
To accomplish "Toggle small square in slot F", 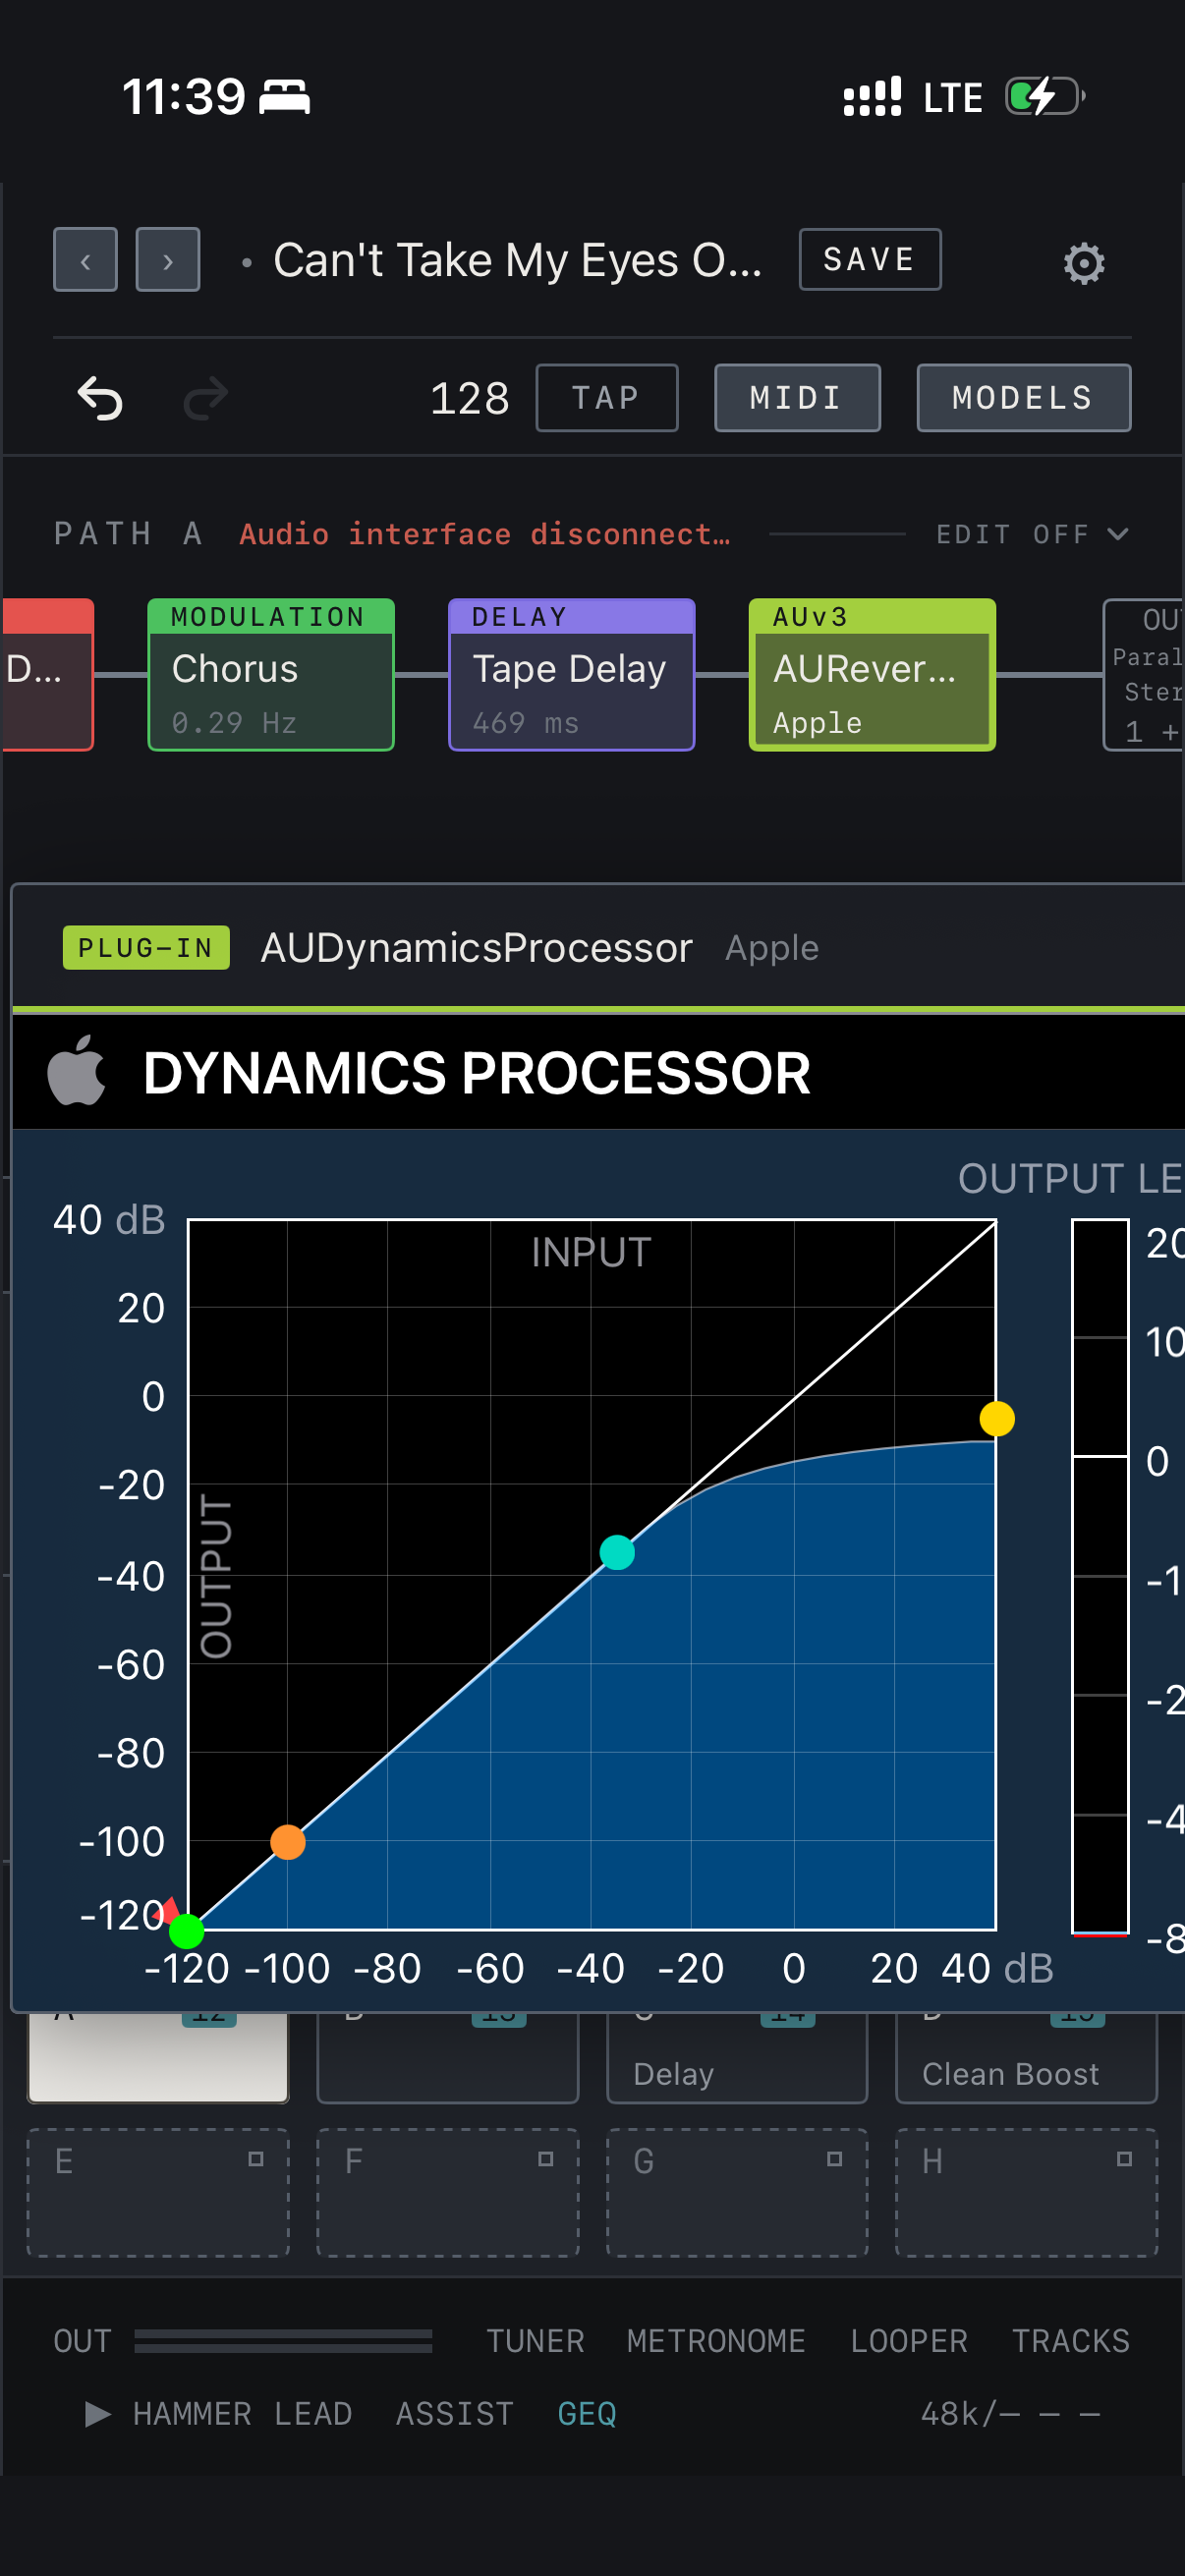I will (x=545, y=2159).
